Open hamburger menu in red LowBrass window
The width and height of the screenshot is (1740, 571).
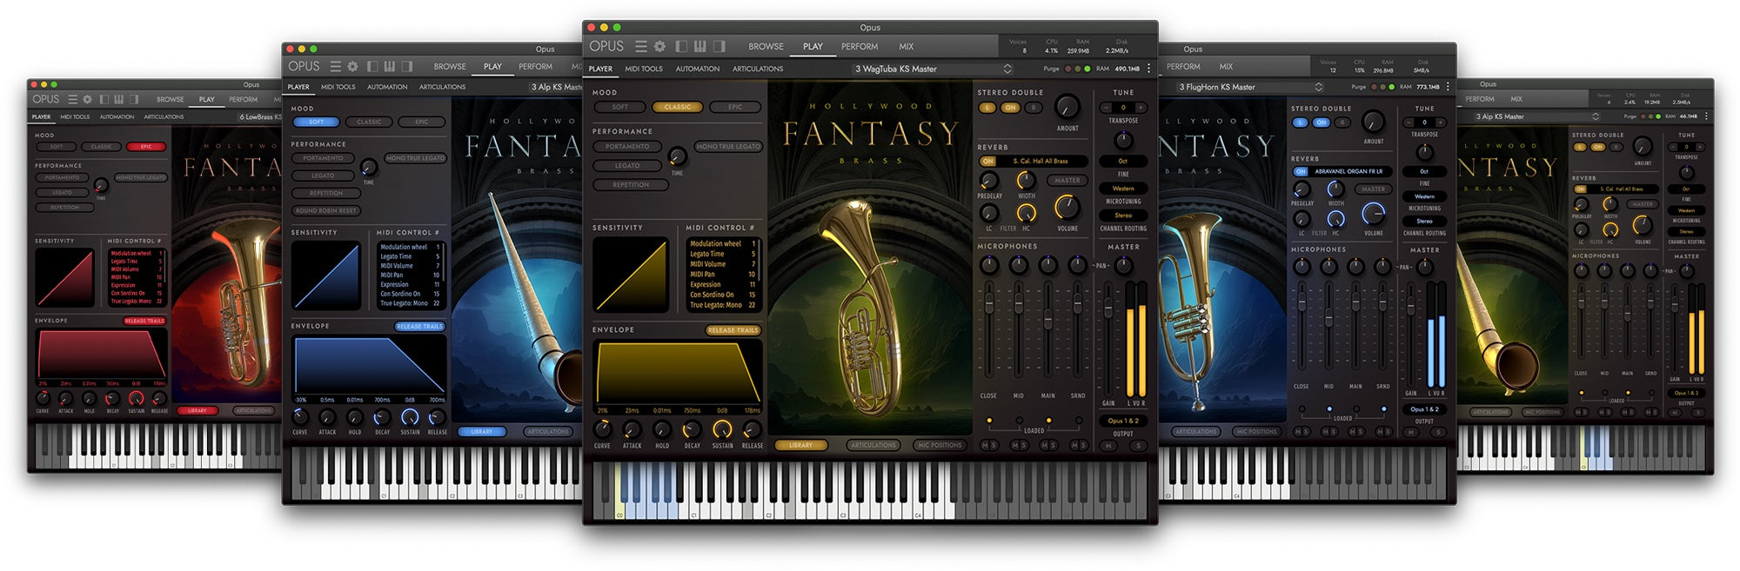tap(73, 99)
